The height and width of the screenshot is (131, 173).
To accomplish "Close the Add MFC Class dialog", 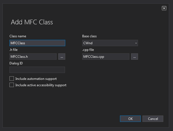I will click(164, 8).
